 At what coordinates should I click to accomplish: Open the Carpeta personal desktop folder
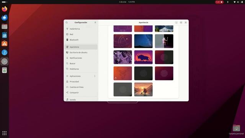click(236, 130)
